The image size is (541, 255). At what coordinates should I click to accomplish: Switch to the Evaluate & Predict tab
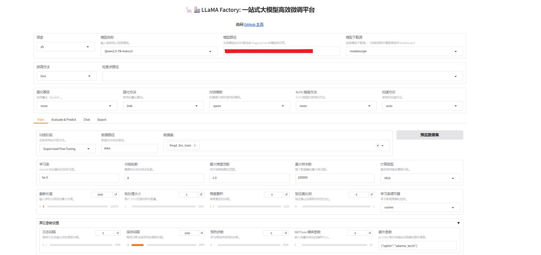click(x=64, y=120)
